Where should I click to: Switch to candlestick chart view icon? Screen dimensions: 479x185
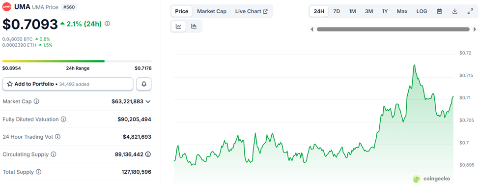pyautogui.click(x=194, y=26)
